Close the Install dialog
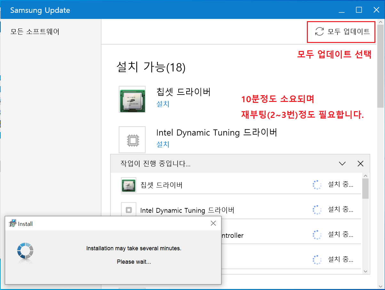Viewport: 385px width, 290px height. click(x=213, y=223)
